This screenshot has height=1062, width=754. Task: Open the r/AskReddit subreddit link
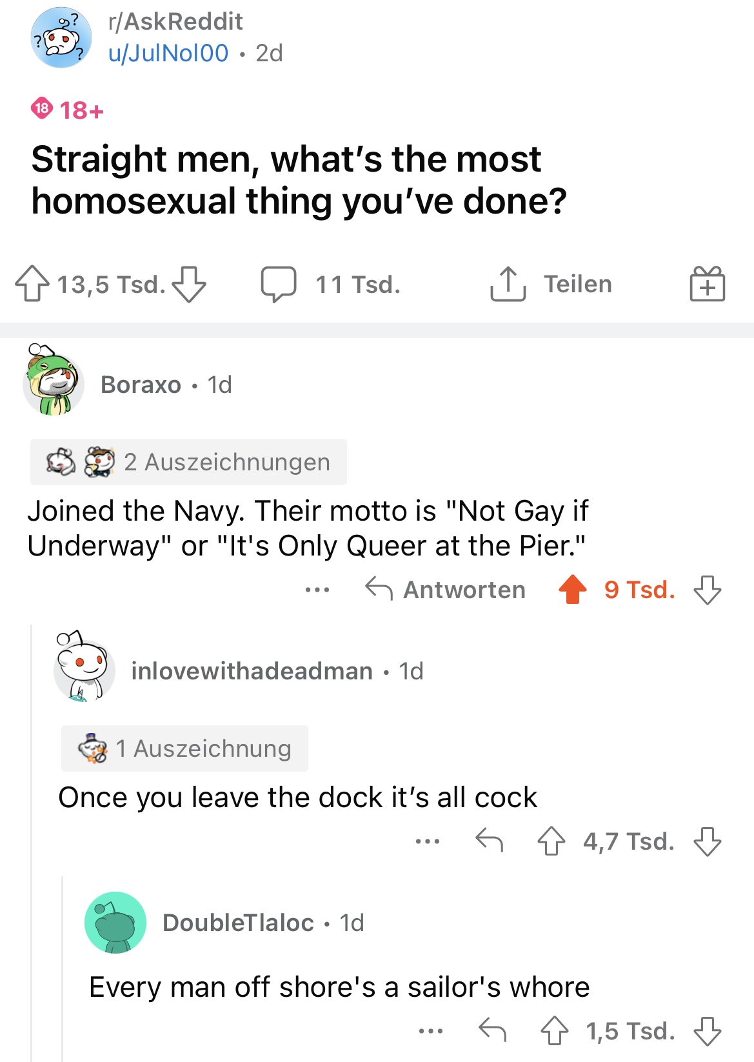(175, 21)
